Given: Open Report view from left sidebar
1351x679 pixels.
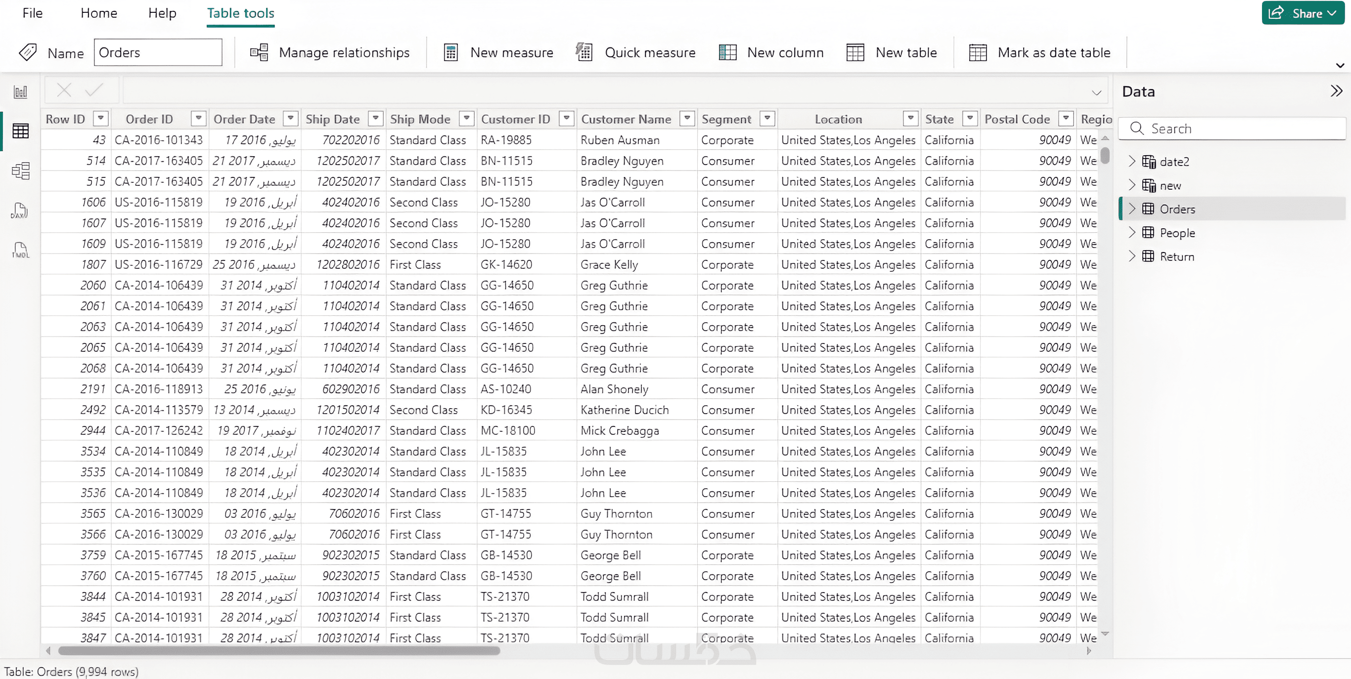Looking at the screenshot, I should coord(20,92).
